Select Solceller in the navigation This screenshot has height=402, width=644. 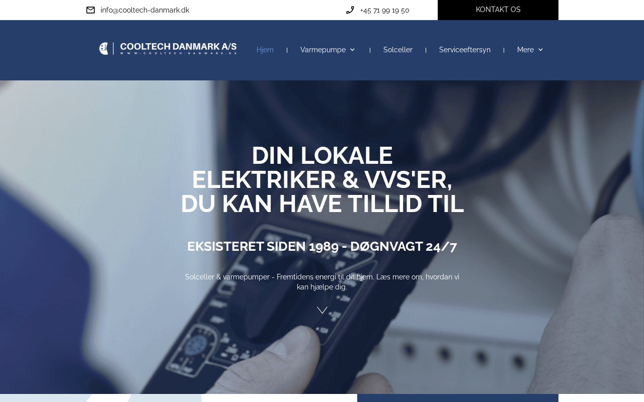398,50
